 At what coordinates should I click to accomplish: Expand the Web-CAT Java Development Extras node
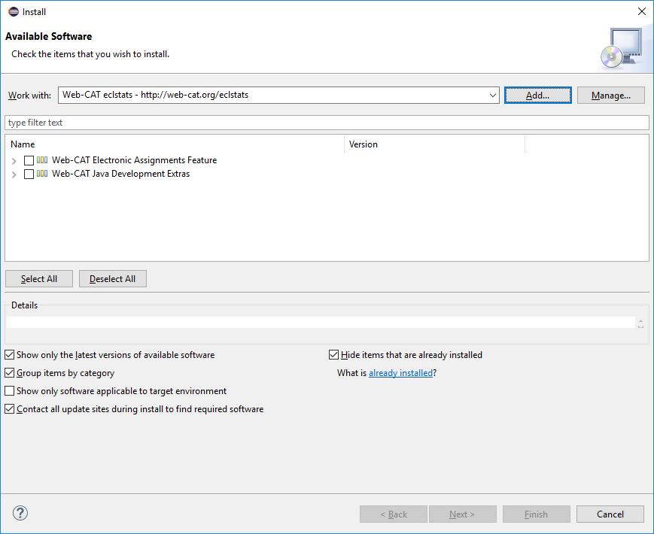click(14, 174)
